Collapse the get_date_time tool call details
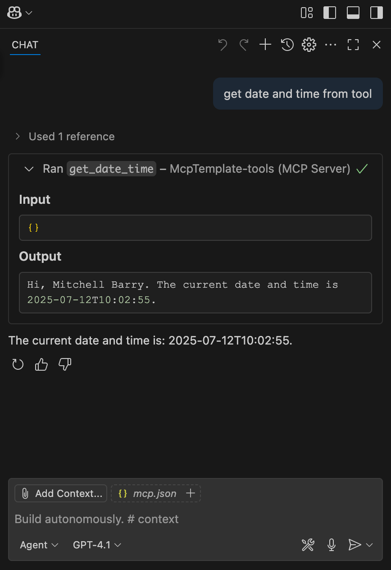 pos(29,169)
